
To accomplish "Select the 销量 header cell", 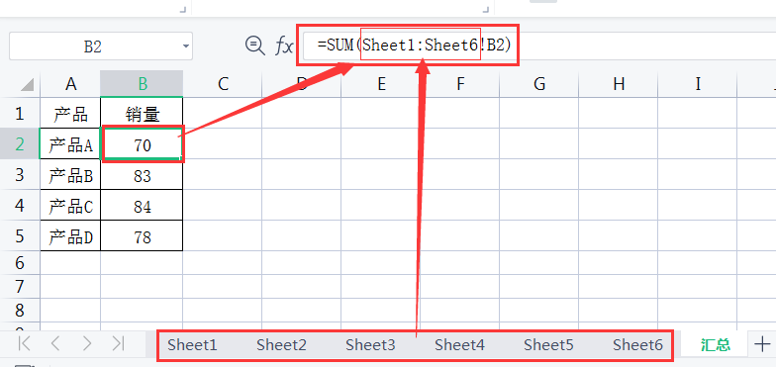I will (x=143, y=114).
